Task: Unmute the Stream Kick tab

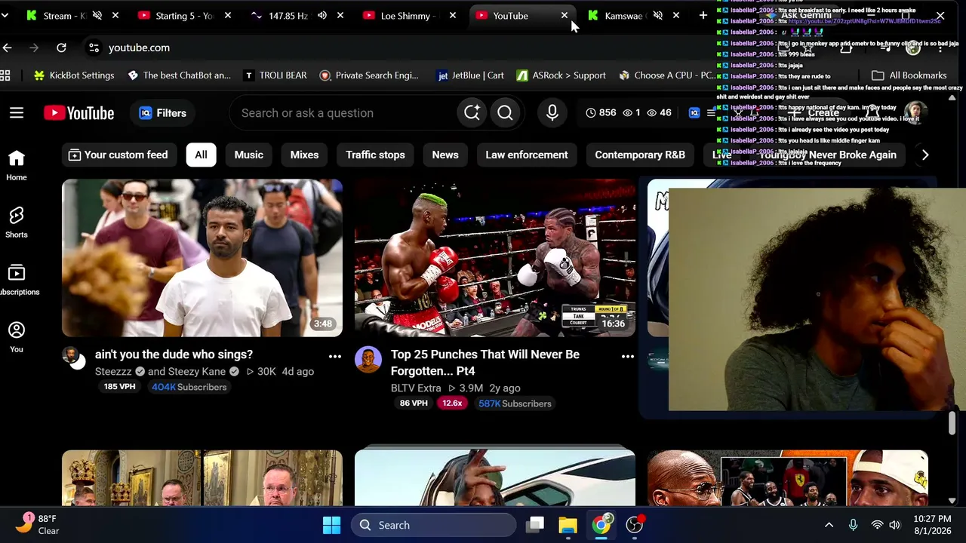Action: coord(97,15)
